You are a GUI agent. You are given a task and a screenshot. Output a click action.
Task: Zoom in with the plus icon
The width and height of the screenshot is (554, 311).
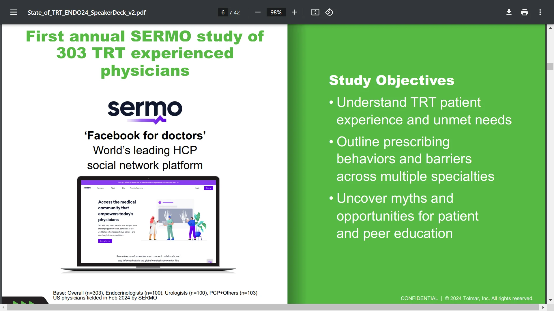294,12
